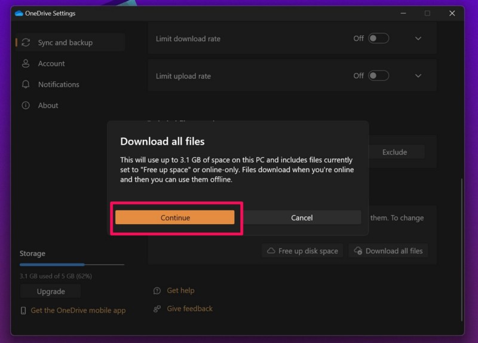Click the Free up disk space button

(x=302, y=251)
